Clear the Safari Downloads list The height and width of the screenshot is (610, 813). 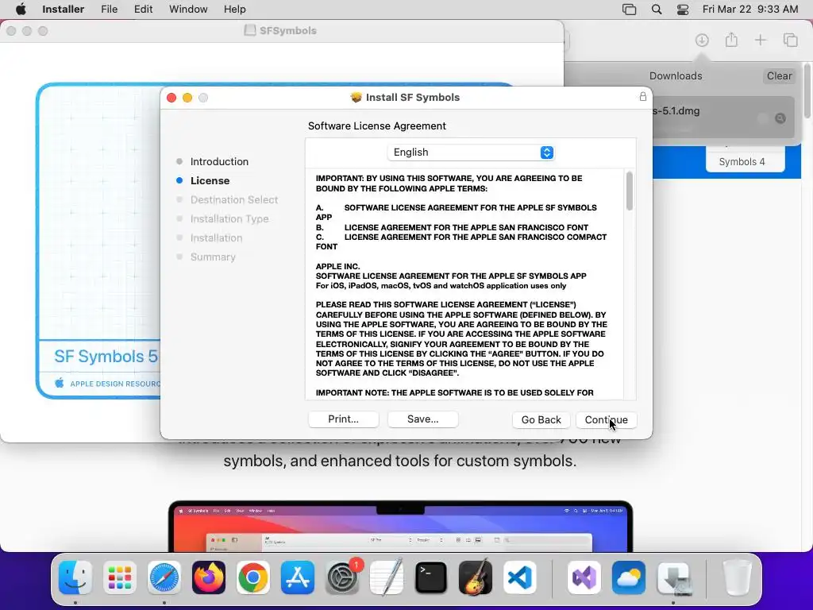pyautogui.click(x=779, y=75)
